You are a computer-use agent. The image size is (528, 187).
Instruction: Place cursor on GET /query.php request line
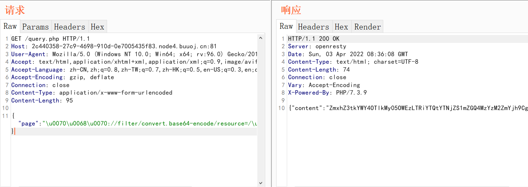[50, 39]
